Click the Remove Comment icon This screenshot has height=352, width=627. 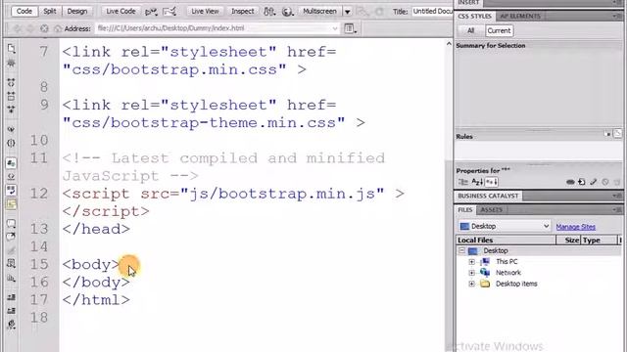pos(11,237)
